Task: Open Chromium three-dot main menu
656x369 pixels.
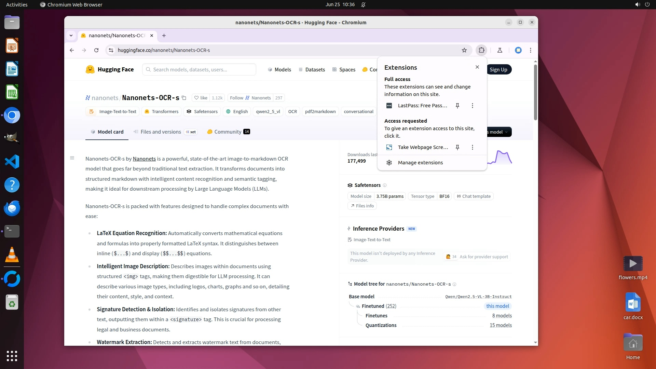Action: click(x=531, y=50)
